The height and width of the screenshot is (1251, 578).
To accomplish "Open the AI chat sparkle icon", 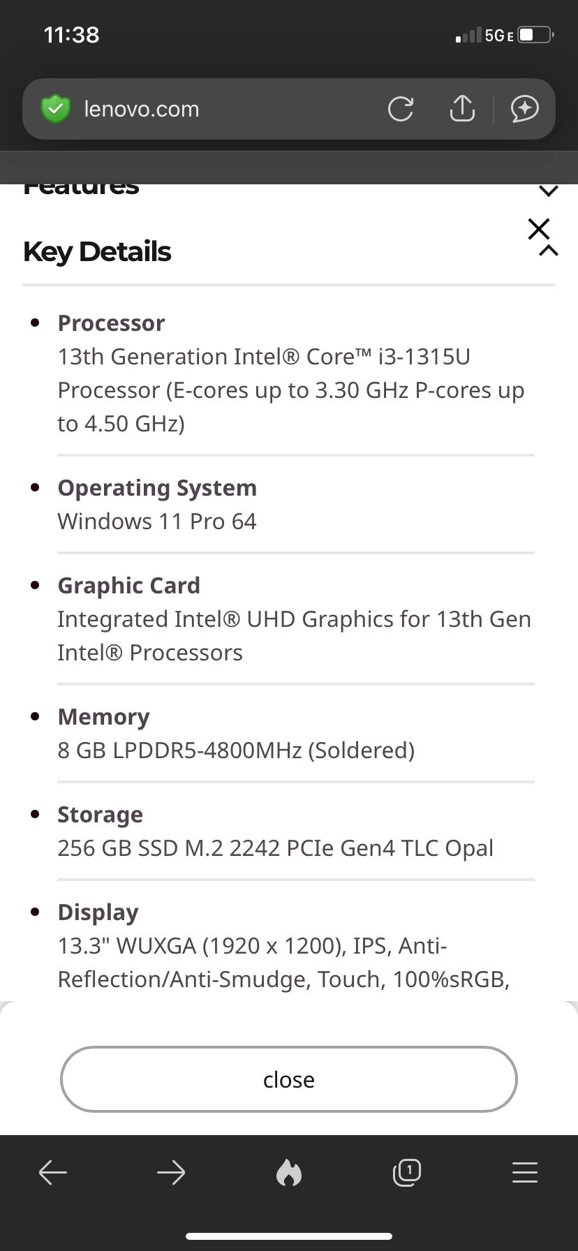I will tap(525, 109).
